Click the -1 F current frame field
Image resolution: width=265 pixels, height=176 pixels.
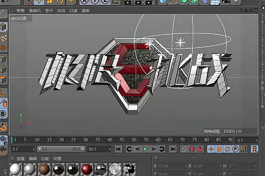coord(246,140)
